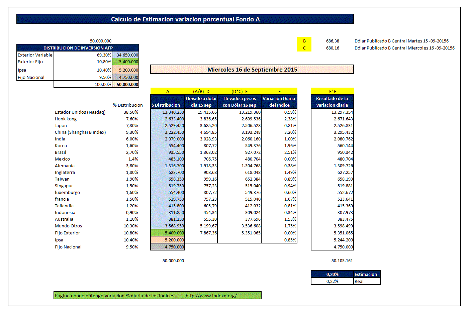The width and height of the screenshot is (469, 313).
Task: Select the Alemania dollar value 1.918,33
Action: click(208, 166)
